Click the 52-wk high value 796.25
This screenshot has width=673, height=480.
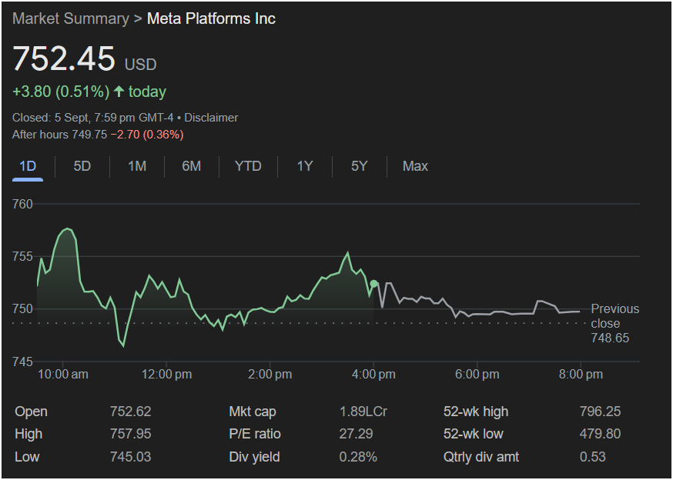click(600, 412)
